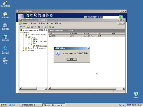Collapse the Default-First-Site-Name node
Image resolution: width=143 pixels, height=107 pixels.
(x=23, y=35)
